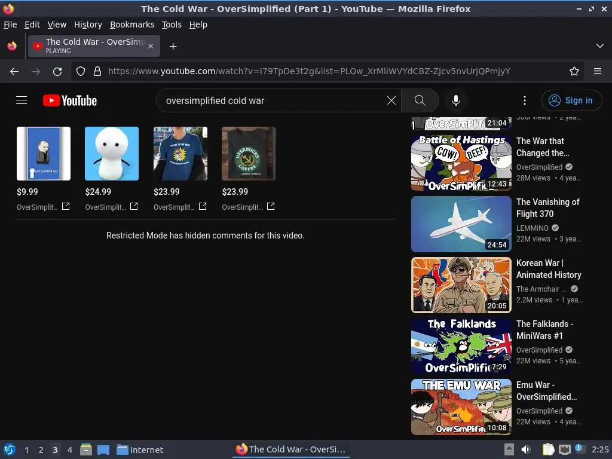
Task: Open the History menu
Action: click(88, 25)
